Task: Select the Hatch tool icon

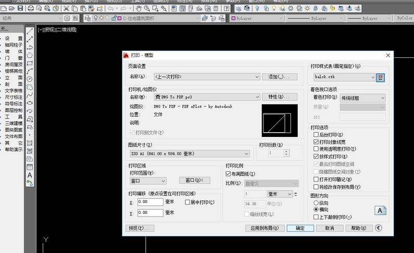Action: [x=30, y=143]
